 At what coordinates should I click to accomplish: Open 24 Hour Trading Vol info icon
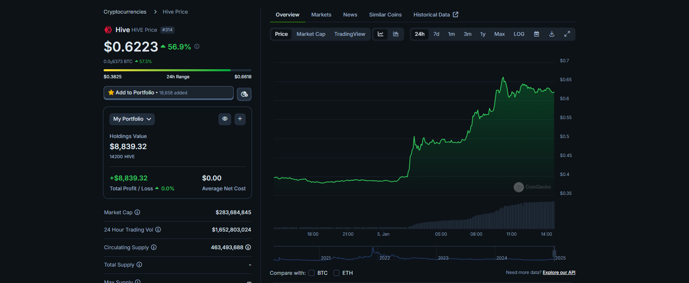click(158, 229)
